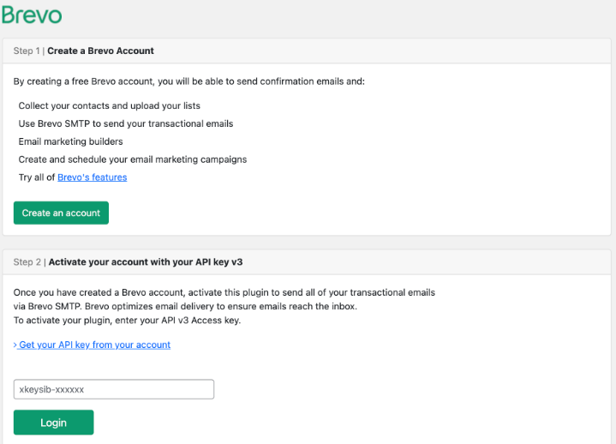616x444 pixels.
Task: Click 'Use Brevo SMTP to send your transactional emails'
Action: [126, 123]
